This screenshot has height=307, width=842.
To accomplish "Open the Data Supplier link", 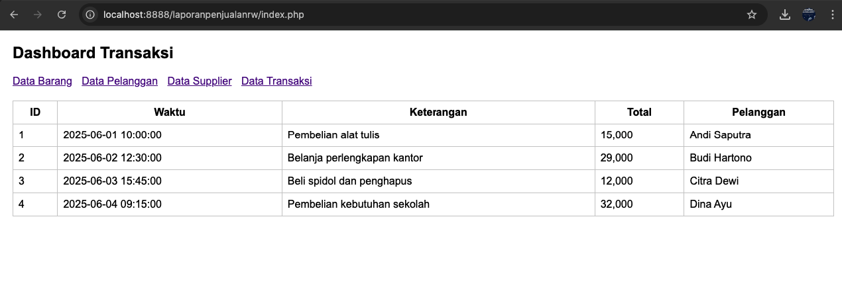I will pyautogui.click(x=200, y=81).
